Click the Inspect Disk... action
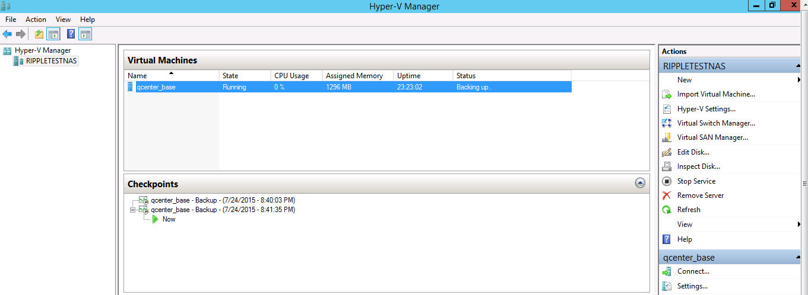Image resolution: width=808 pixels, height=295 pixels. coord(699,166)
